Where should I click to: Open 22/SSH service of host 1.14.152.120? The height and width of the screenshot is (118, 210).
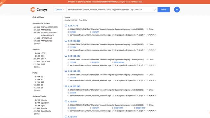click(73, 78)
